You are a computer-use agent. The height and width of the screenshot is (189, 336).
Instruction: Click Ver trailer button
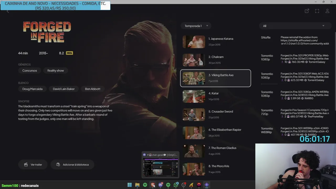(x=33, y=165)
